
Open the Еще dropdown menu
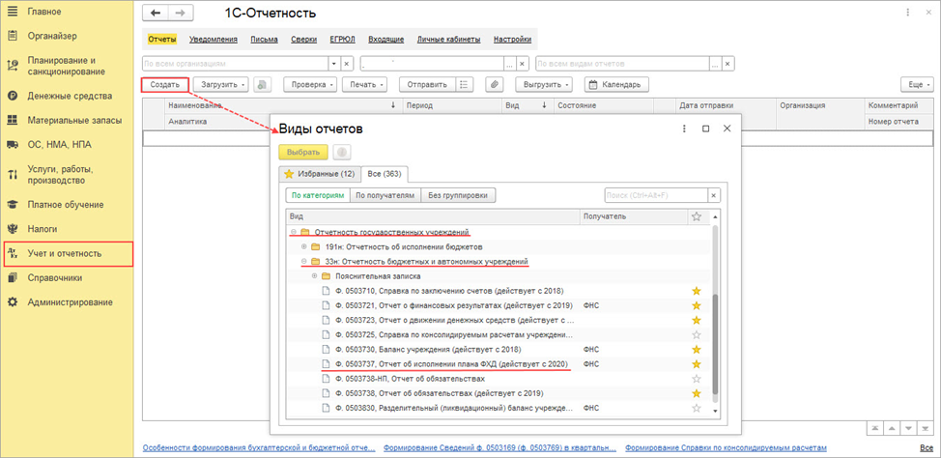point(917,85)
